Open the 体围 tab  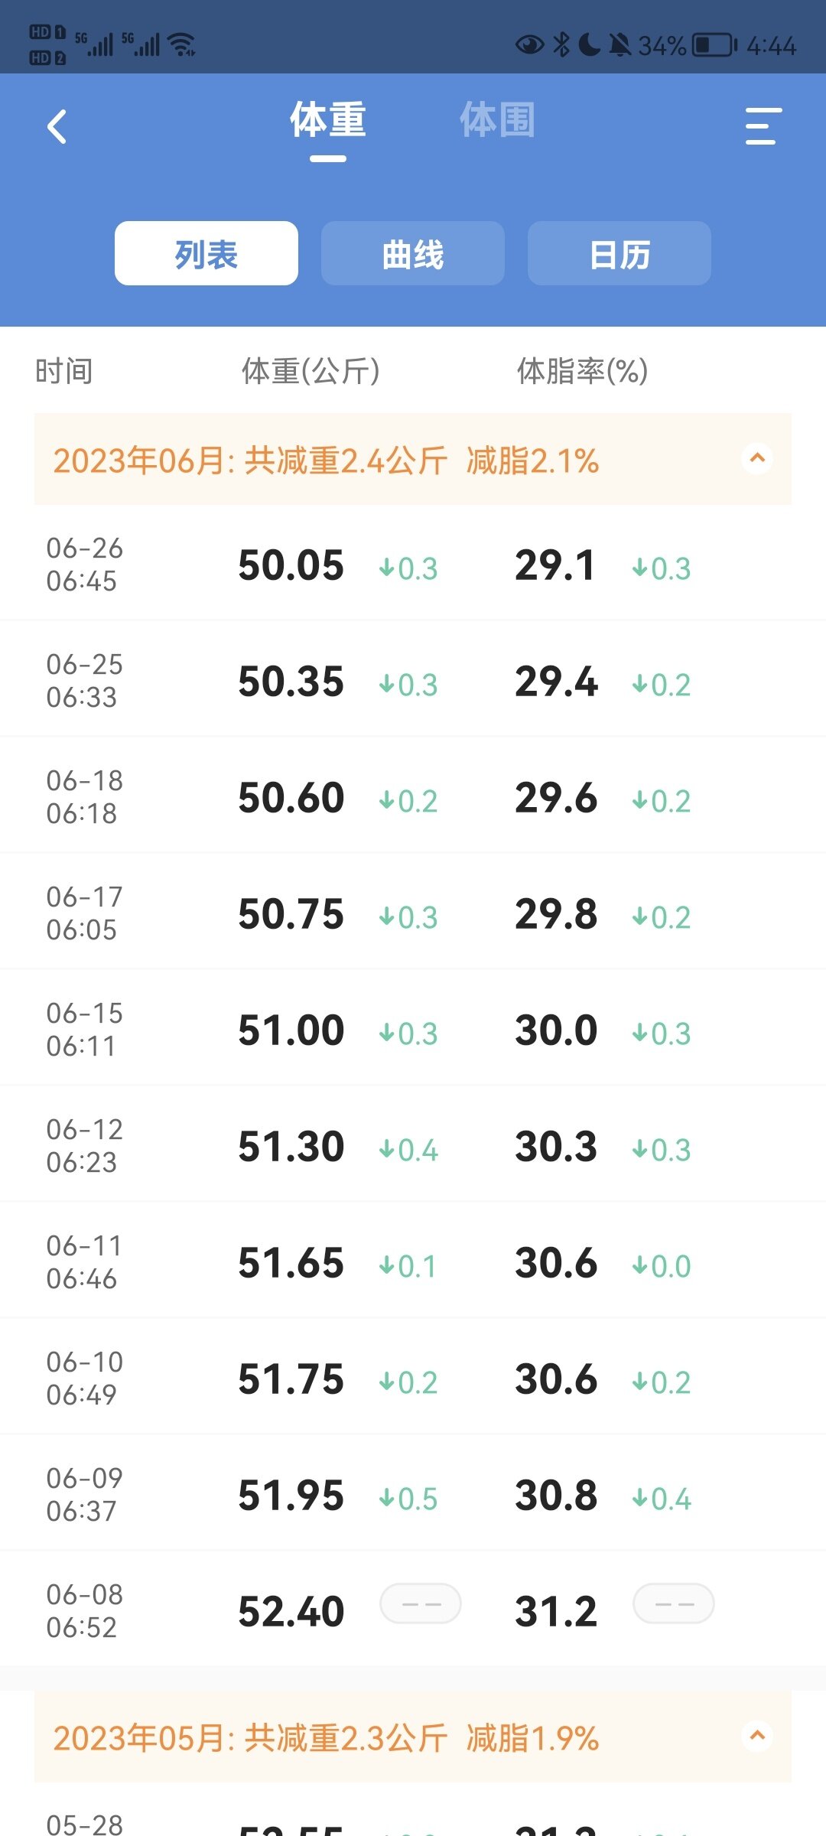coord(497,121)
